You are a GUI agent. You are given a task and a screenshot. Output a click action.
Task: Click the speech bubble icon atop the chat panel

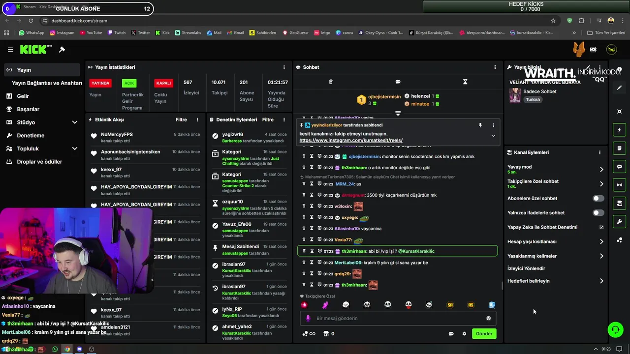[398, 82]
